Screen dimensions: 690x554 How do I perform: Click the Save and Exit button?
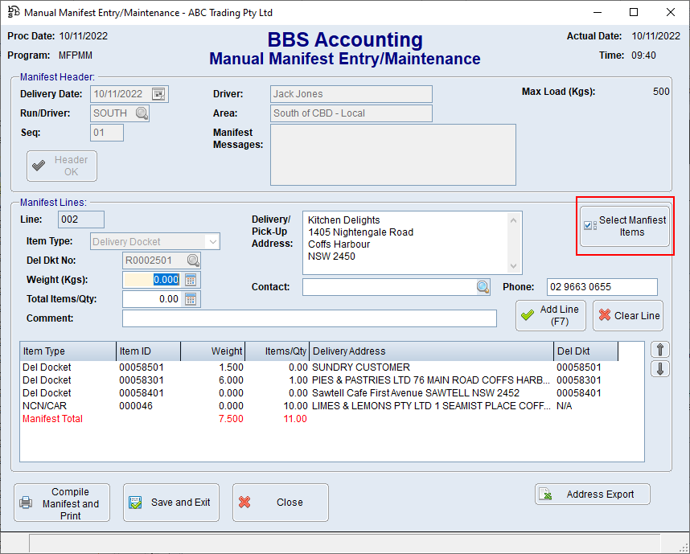(170, 503)
